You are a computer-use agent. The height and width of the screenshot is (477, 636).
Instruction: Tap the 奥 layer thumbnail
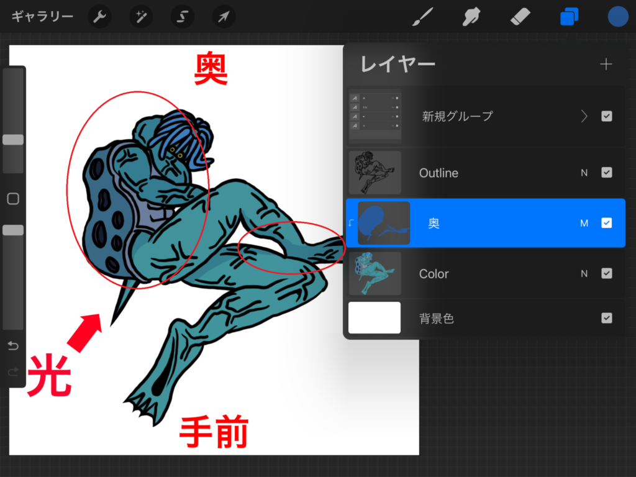pyautogui.click(x=384, y=223)
